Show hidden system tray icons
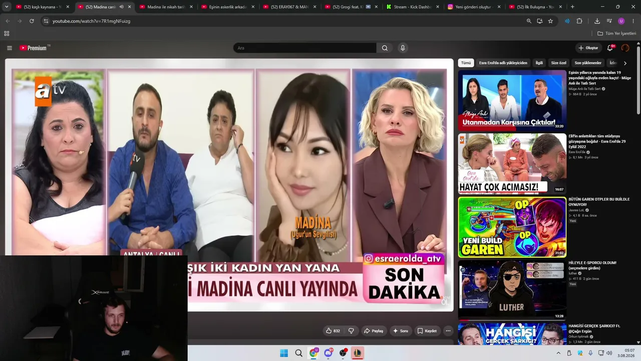This screenshot has height=361, width=641. 558,353
